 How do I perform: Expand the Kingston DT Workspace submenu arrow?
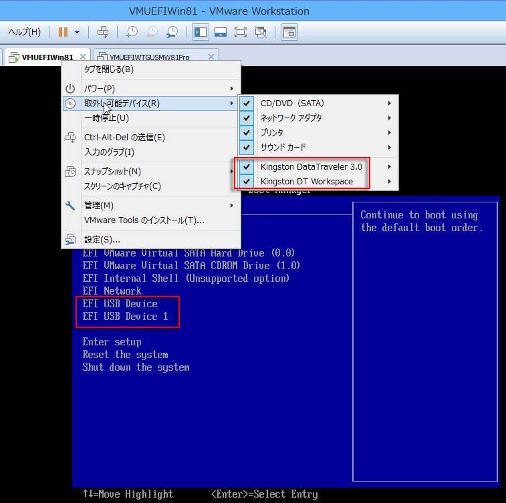point(390,182)
